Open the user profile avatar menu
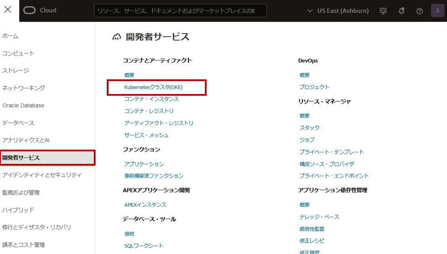The height and width of the screenshot is (254, 447). 437,11
